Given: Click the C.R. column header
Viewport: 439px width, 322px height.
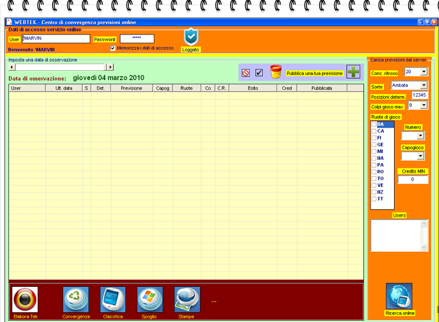Looking at the screenshot, I should 222,88.
